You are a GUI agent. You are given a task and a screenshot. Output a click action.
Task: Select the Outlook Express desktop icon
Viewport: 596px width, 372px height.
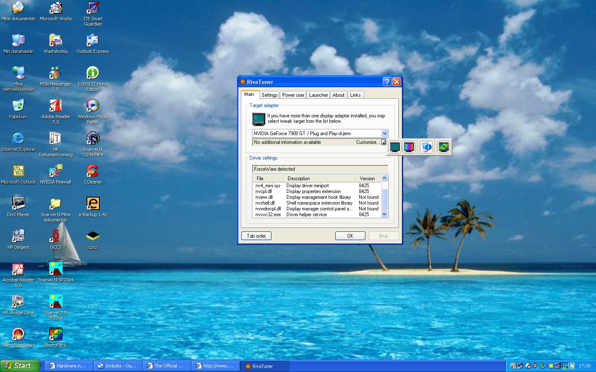(93, 44)
